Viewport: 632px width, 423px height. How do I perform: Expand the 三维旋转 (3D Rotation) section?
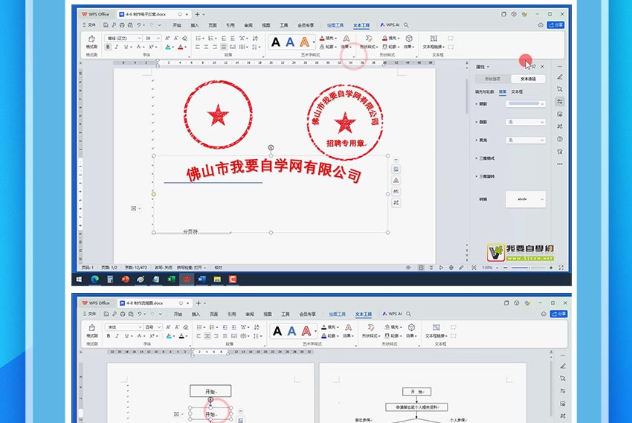pos(486,176)
